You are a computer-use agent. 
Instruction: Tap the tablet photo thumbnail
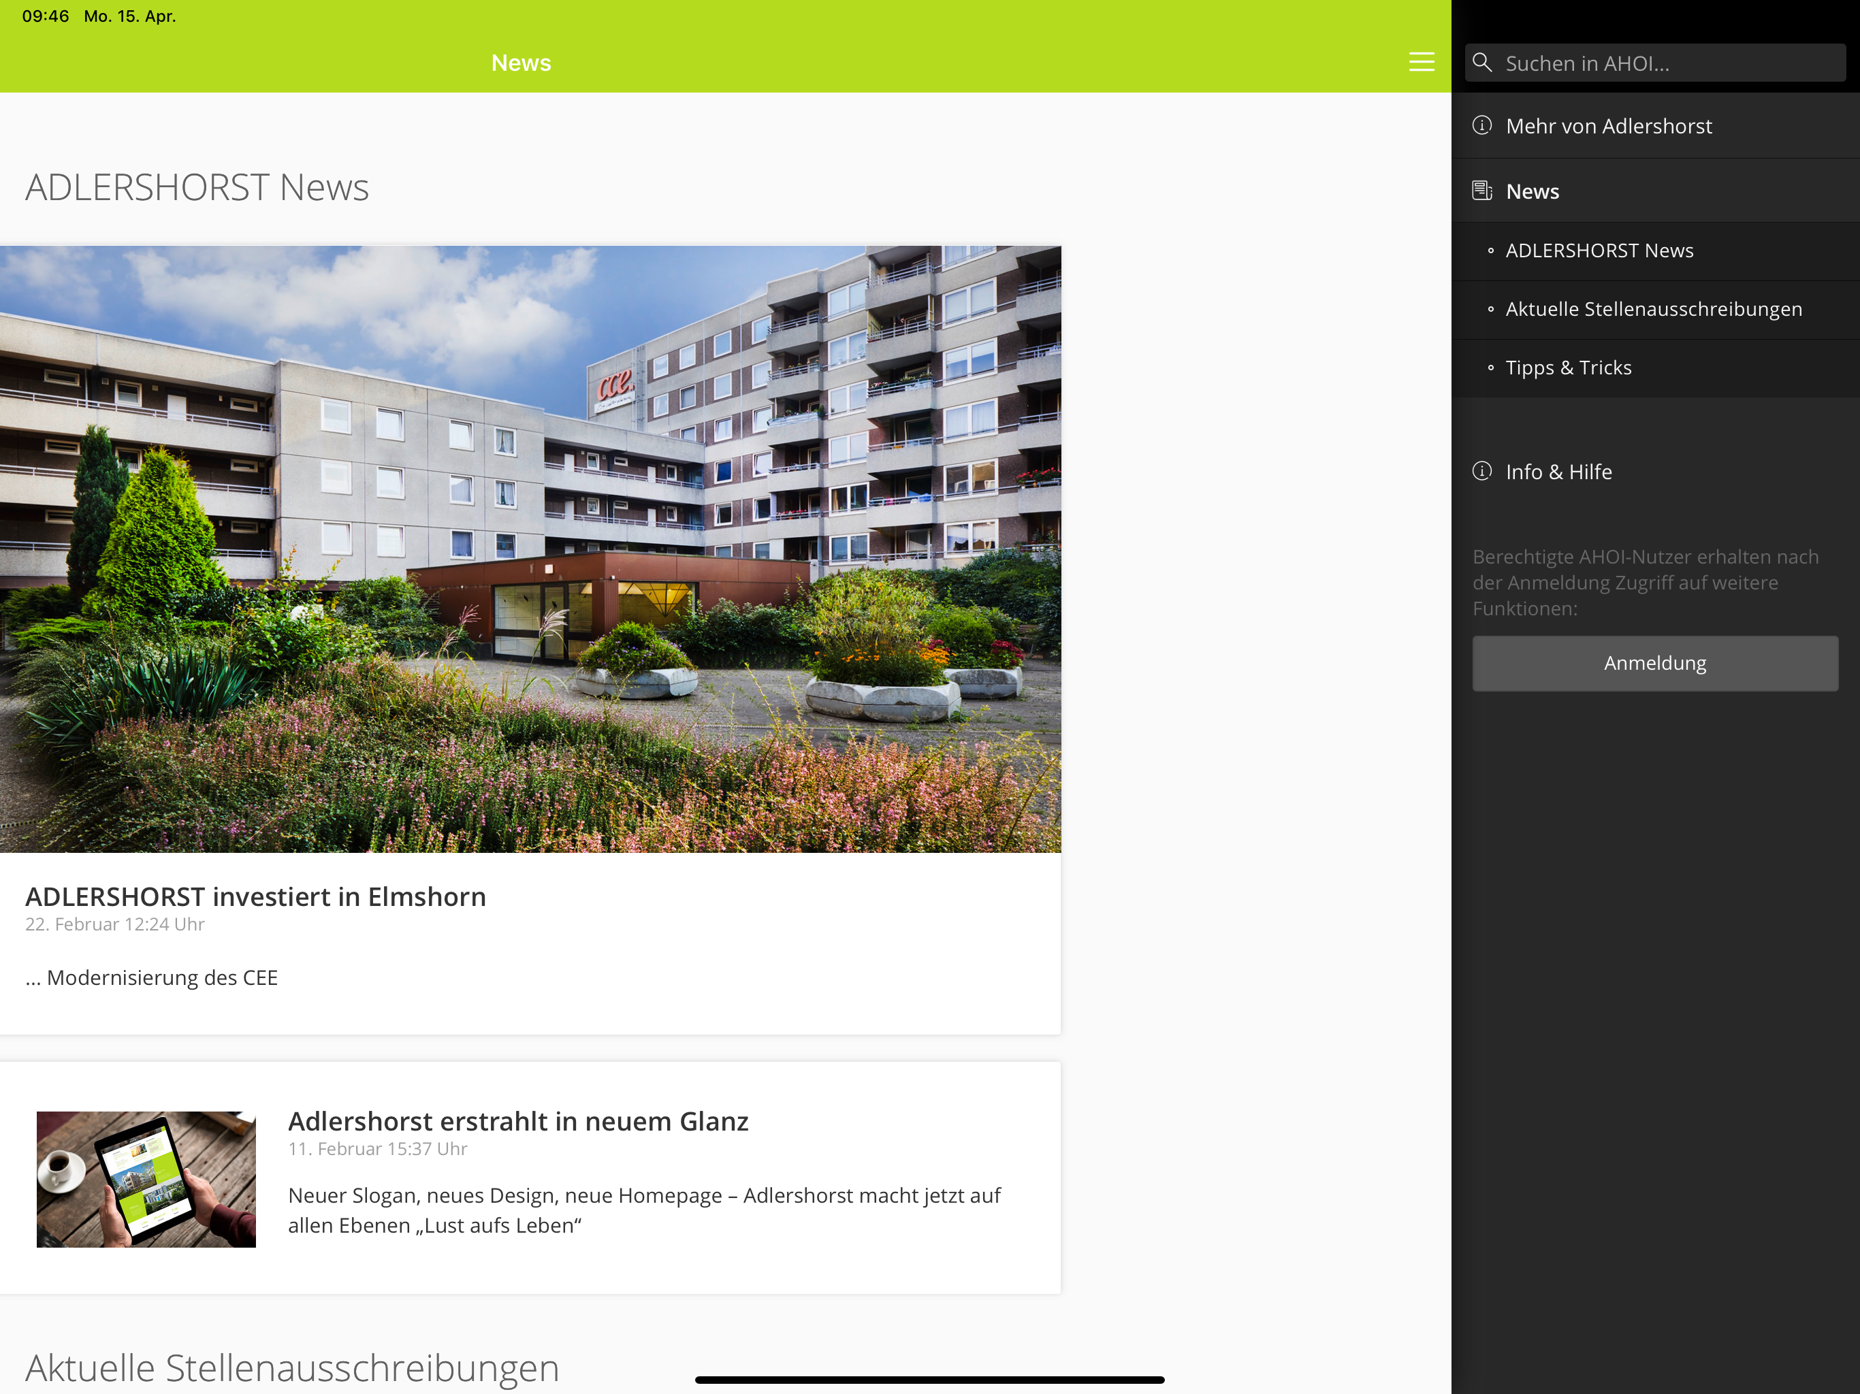point(146,1179)
